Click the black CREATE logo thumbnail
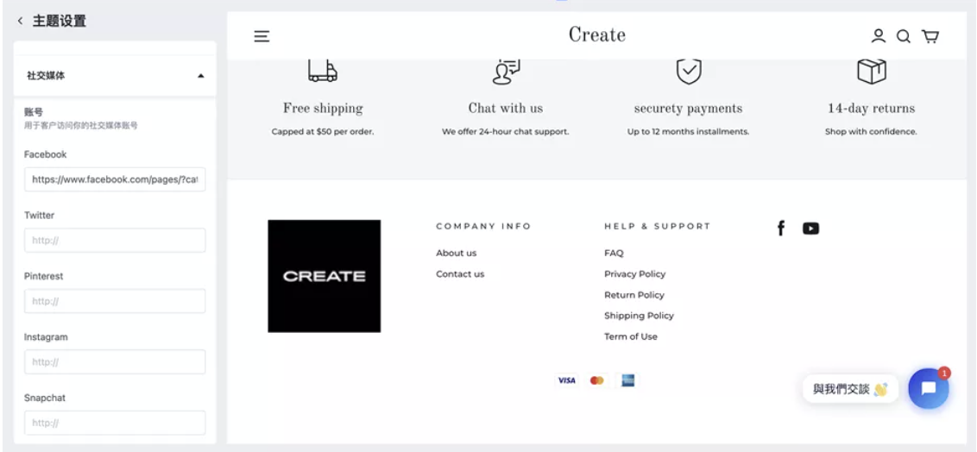Viewport: 977px width, 452px height. tap(324, 276)
